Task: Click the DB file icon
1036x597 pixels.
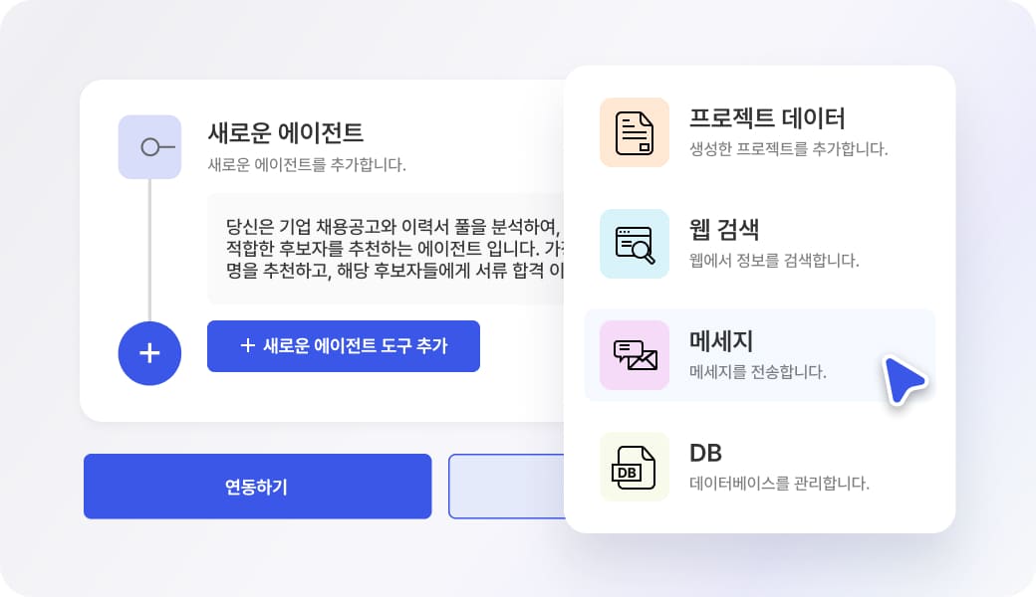Action: (635, 467)
